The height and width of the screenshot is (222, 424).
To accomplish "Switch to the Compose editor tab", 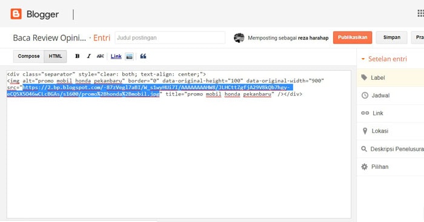I will point(28,56).
